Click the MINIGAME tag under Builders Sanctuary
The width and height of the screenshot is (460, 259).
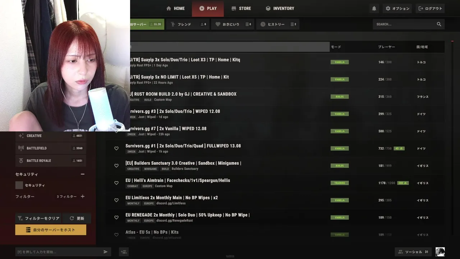pyautogui.click(x=151, y=169)
